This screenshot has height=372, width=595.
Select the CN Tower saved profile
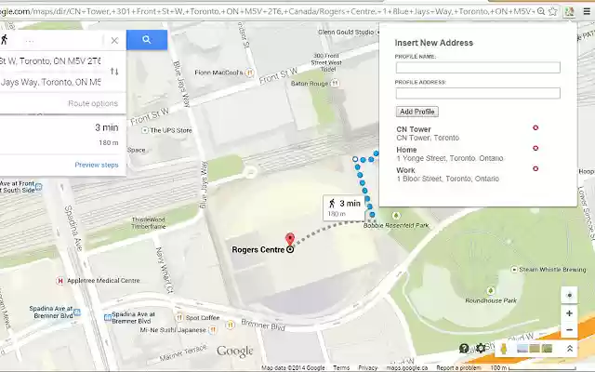tap(428, 133)
